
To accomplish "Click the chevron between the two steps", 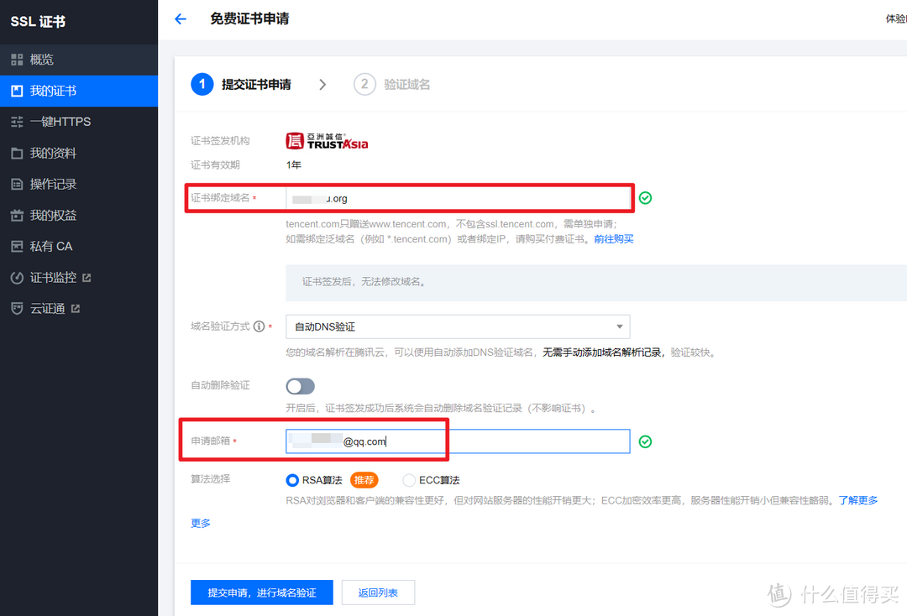I will coord(322,85).
